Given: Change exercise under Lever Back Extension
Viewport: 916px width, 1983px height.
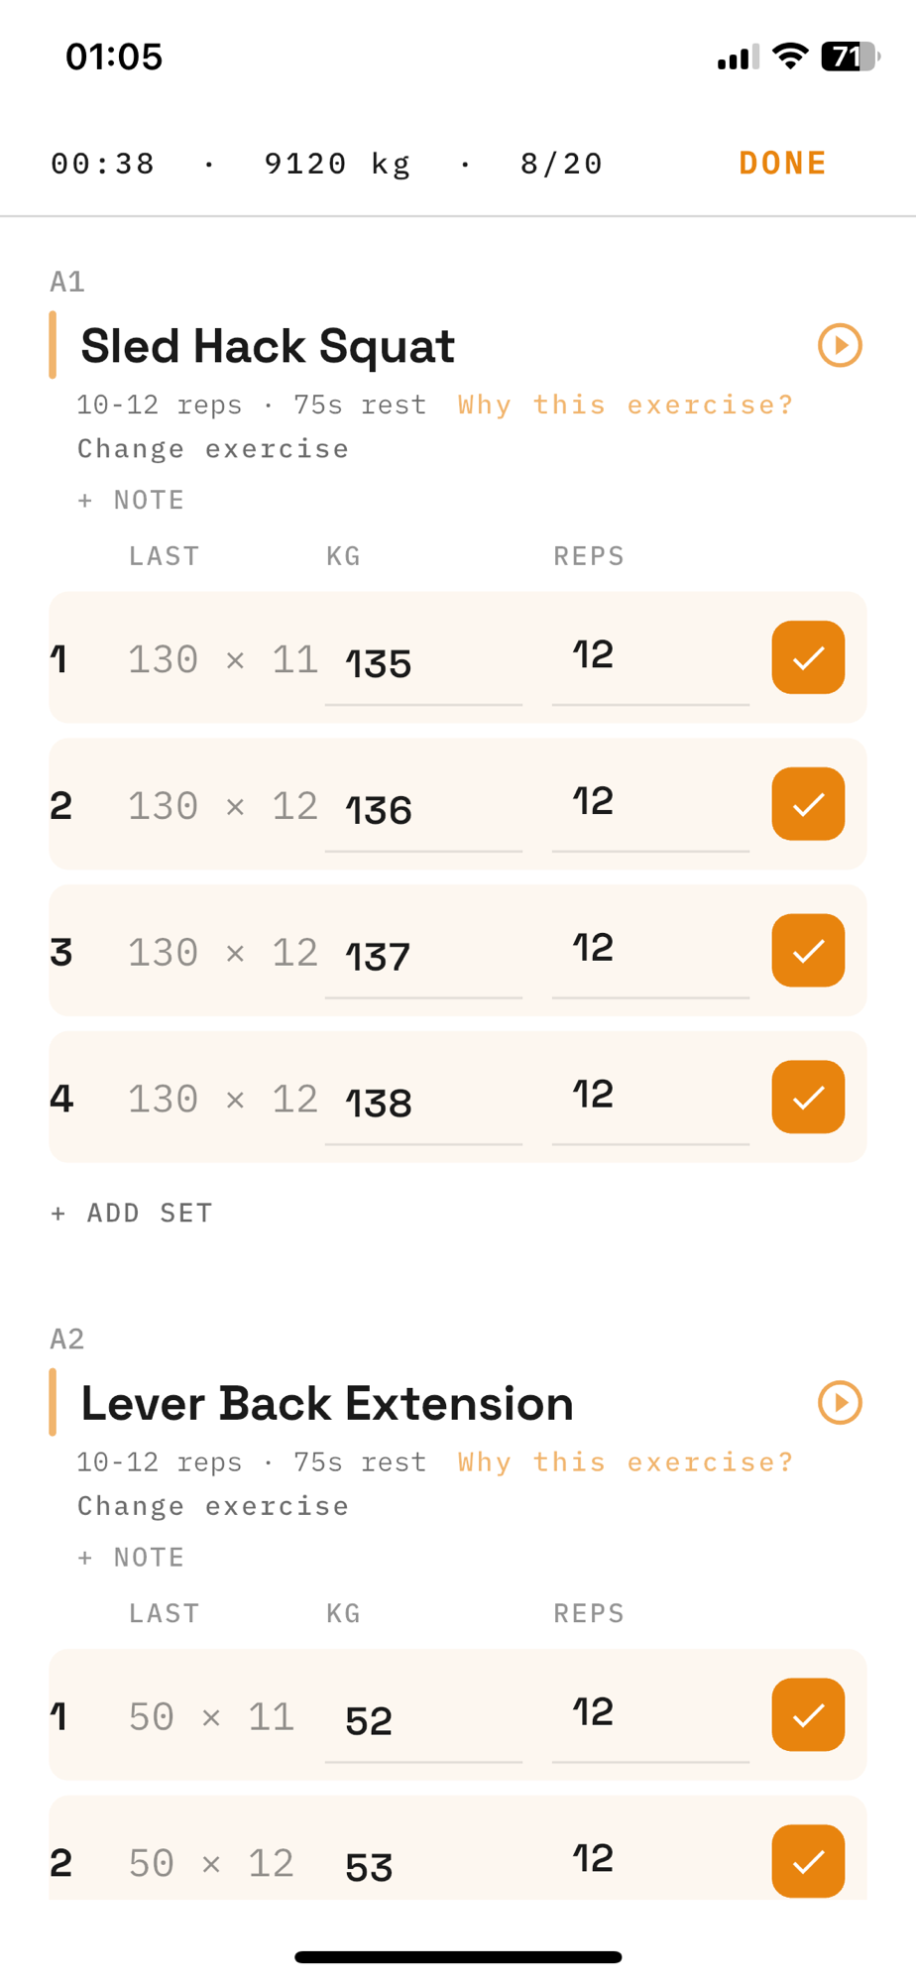Looking at the screenshot, I should [213, 1505].
